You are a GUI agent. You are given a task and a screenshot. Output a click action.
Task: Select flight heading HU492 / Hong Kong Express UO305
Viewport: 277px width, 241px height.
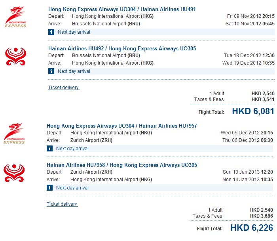click(122, 48)
